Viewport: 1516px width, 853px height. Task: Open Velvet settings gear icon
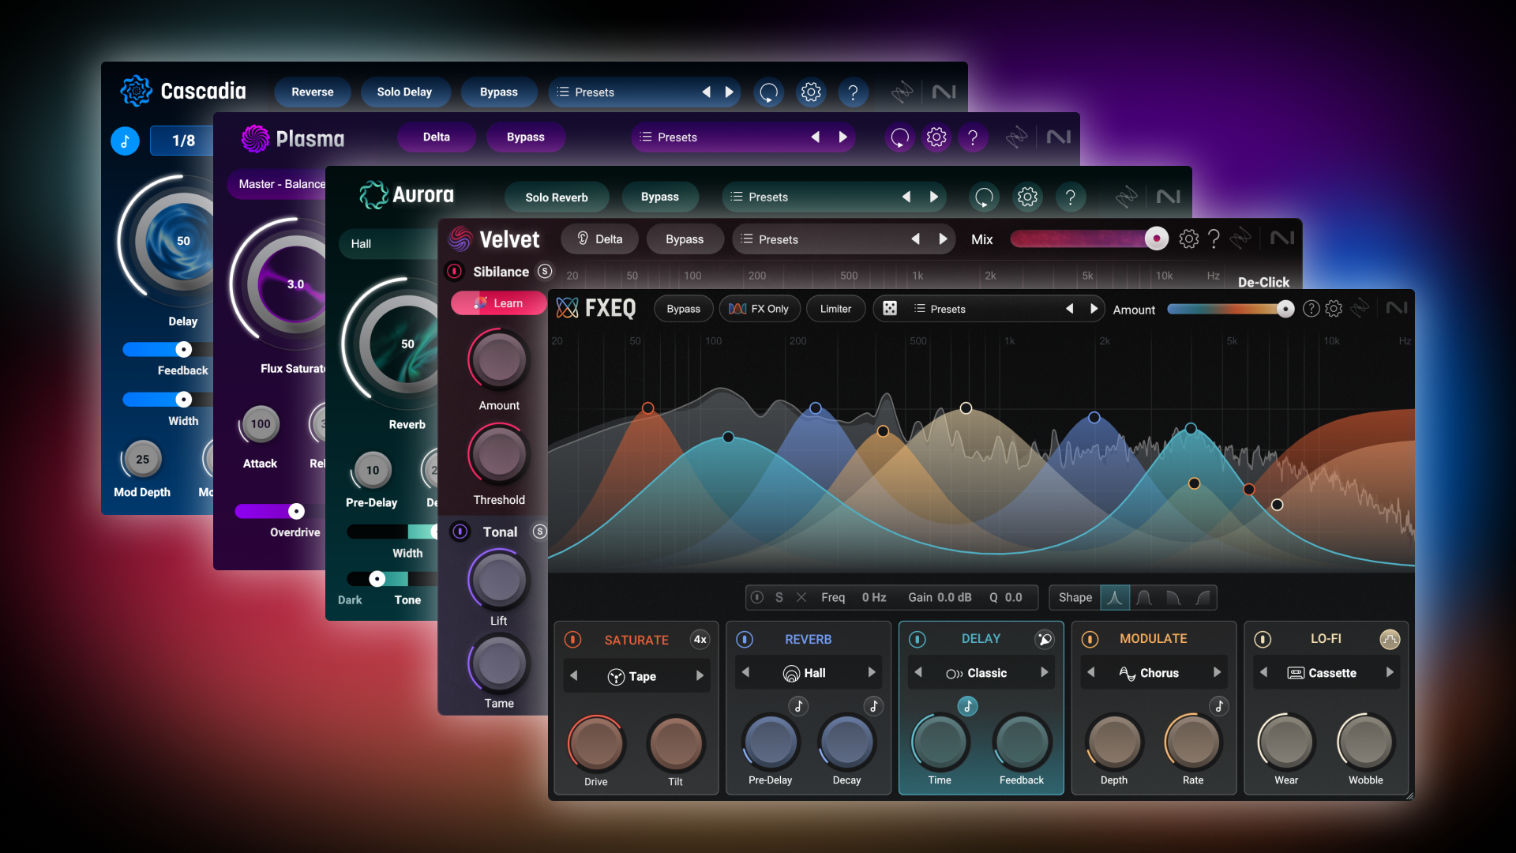point(1188,239)
